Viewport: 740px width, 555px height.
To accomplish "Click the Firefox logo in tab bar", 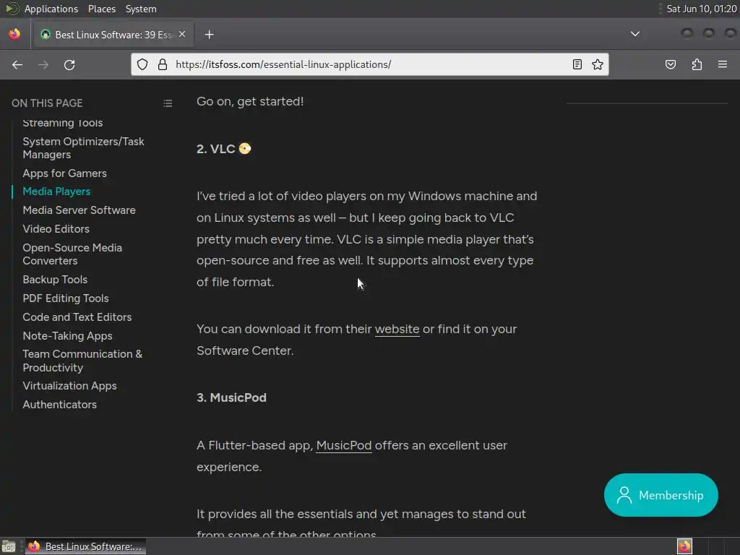I will tap(14, 34).
